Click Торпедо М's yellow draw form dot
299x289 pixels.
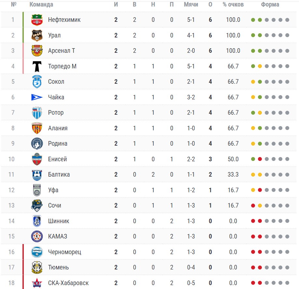point(260,66)
